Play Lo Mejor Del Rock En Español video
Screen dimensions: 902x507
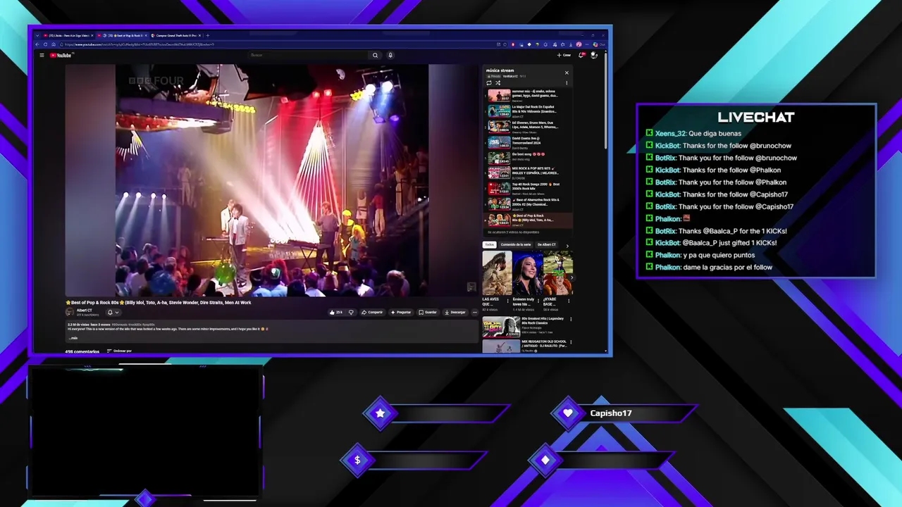(529, 111)
